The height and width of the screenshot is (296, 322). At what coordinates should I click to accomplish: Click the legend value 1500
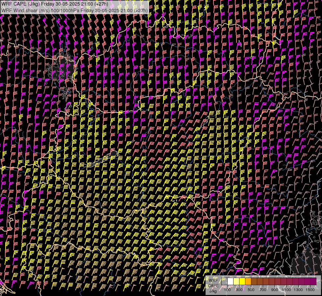pos(310,290)
